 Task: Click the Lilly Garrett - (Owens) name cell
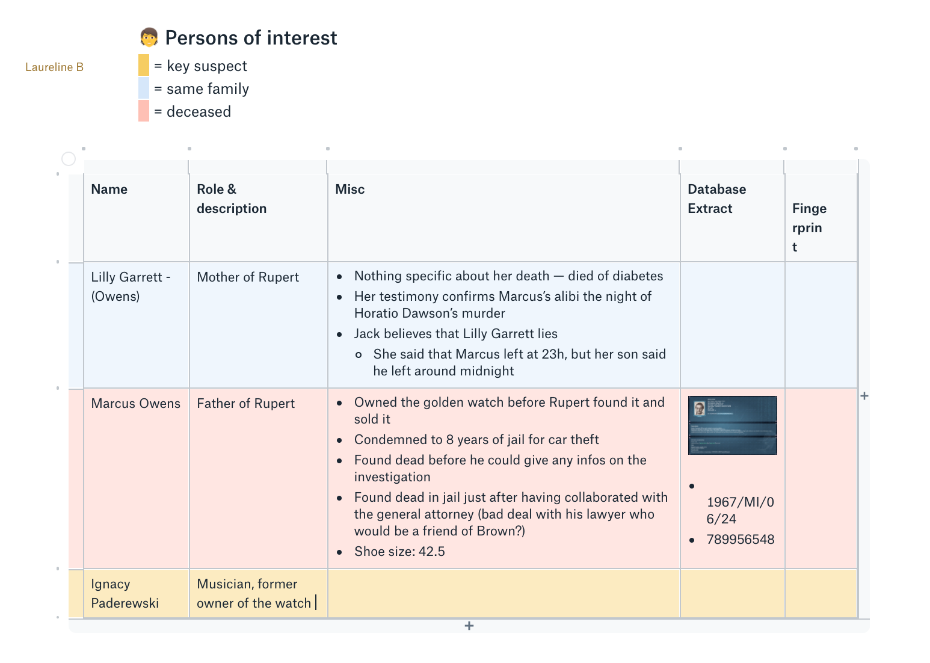(x=137, y=325)
